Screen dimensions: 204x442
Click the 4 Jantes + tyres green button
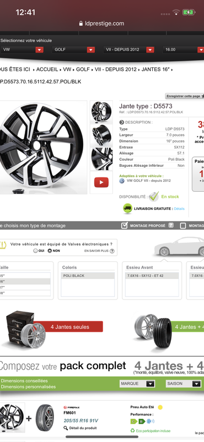[188, 327]
